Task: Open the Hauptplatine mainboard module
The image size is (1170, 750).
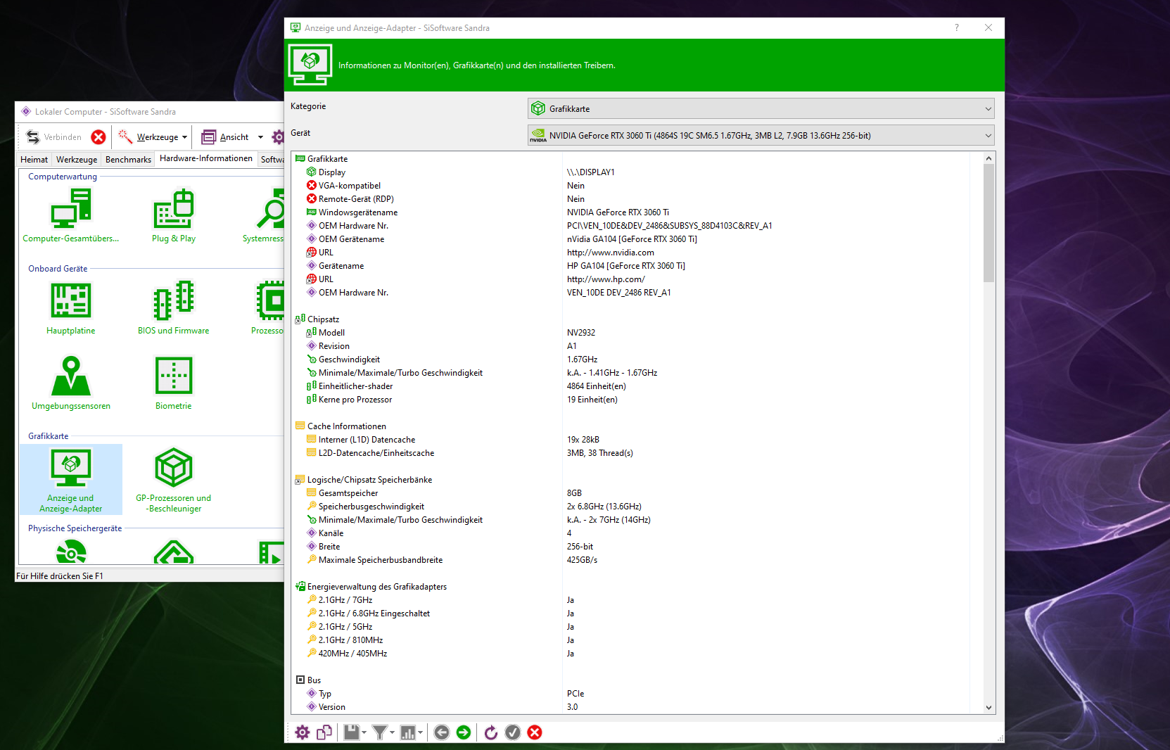Action: 71,308
